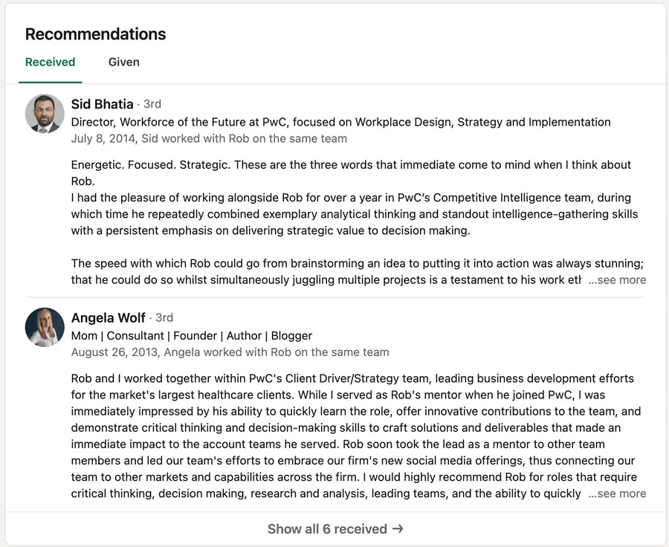Click the 3rd connection label beside Sid Bhatia
This screenshot has width=669, height=547.
(154, 104)
